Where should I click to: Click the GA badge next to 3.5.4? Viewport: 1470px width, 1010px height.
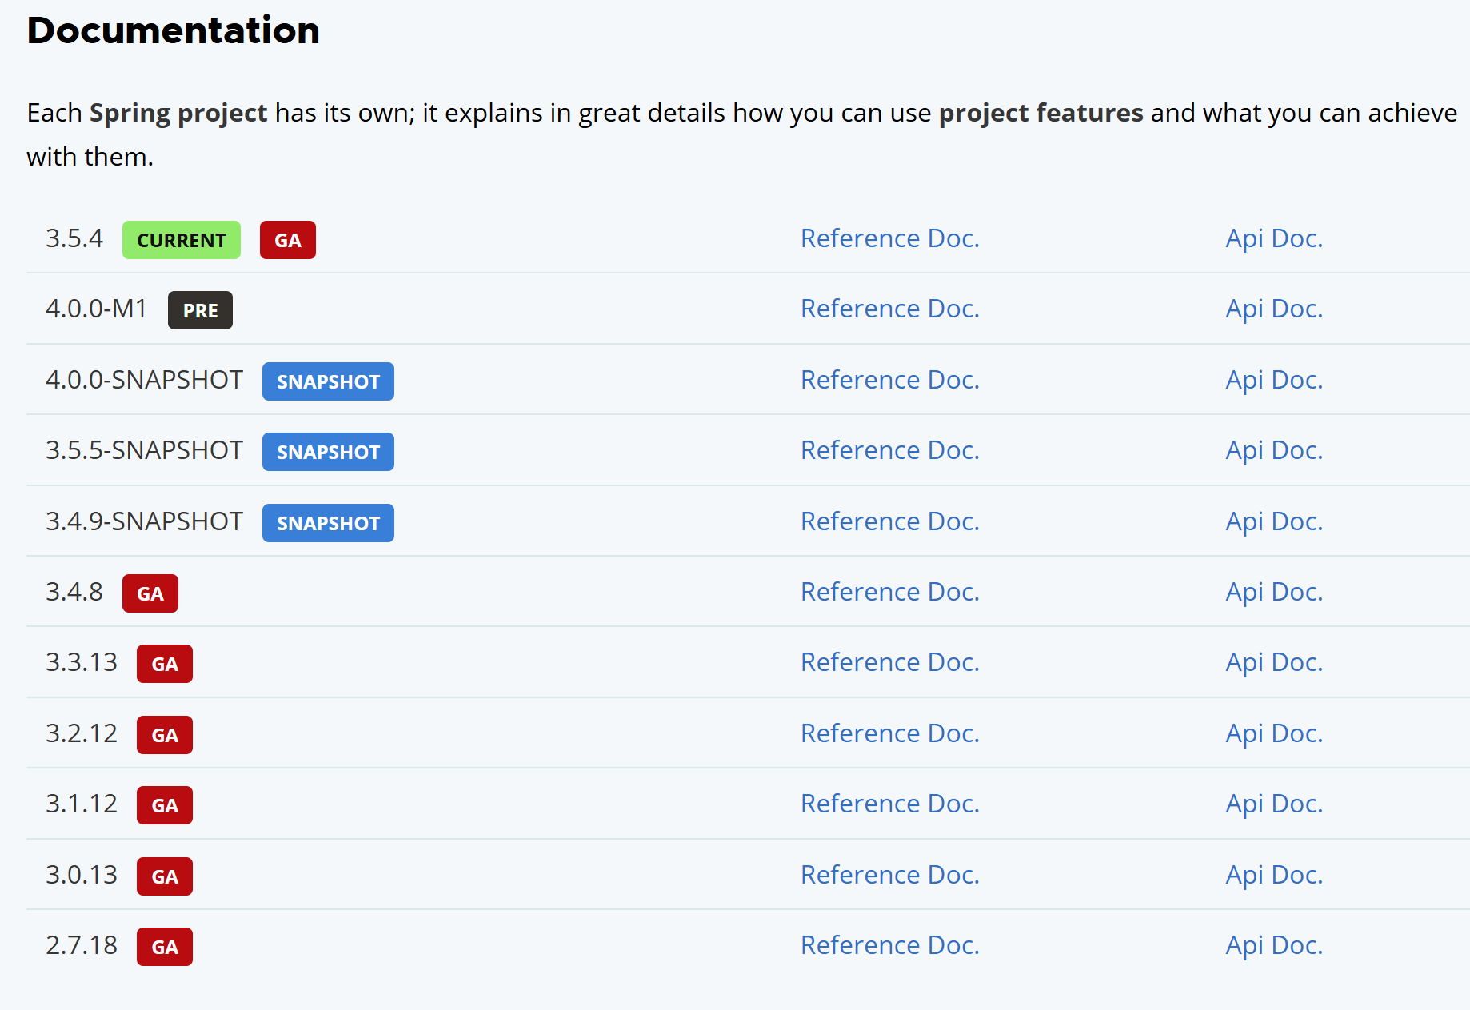pyautogui.click(x=288, y=240)
